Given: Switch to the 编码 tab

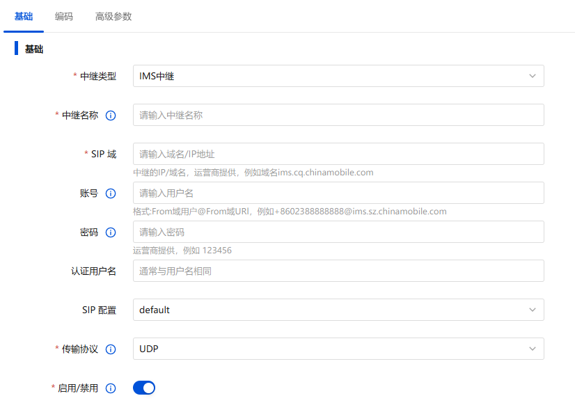Looking at the screenshot, I should tap(64, 16).
